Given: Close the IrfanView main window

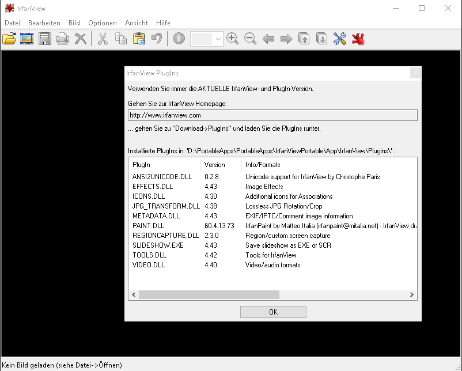Looking at the screenshot, I should pos(448,8).
